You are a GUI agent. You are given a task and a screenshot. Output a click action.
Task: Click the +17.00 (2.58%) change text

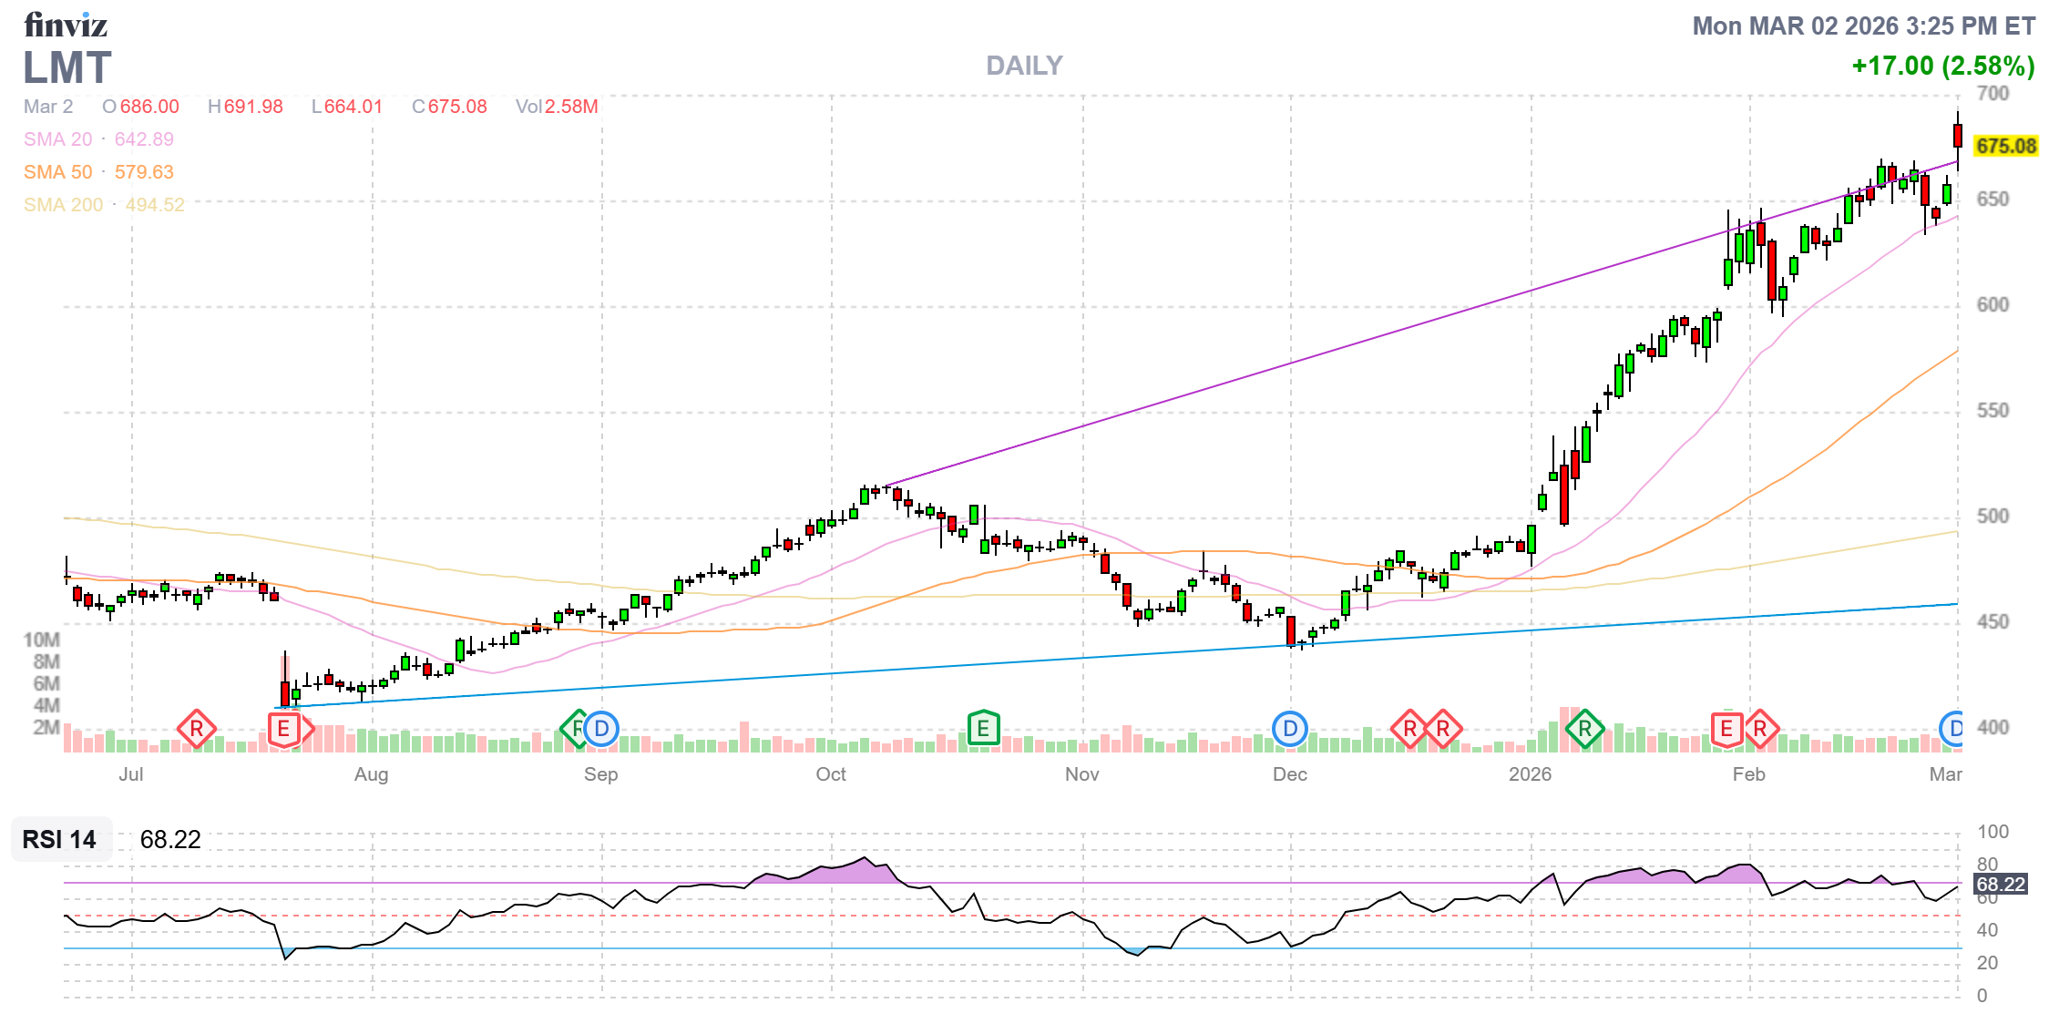tap(1942, 66)
